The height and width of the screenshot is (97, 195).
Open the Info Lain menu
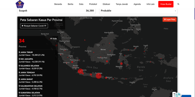tap(150, 4)
